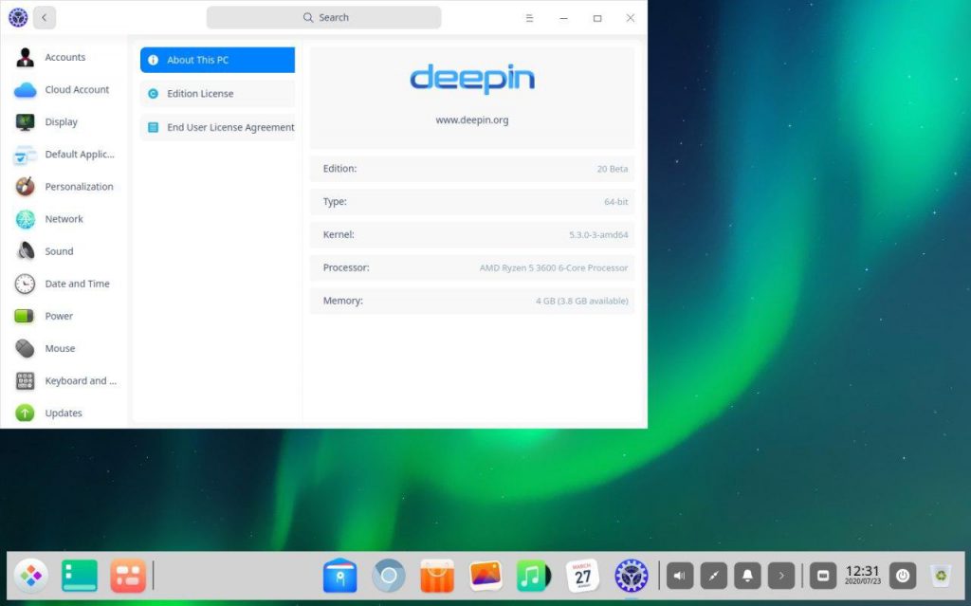The image size is (971, 606).
Task: Click the Memory value 4 GB
Action: coord(581,301)
